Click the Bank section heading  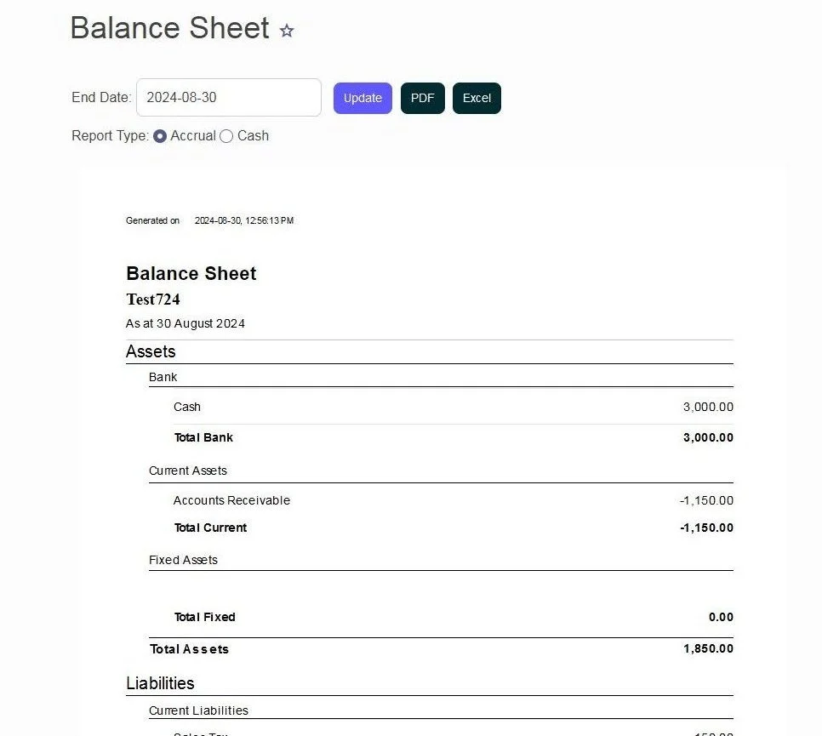click(163, 377)
